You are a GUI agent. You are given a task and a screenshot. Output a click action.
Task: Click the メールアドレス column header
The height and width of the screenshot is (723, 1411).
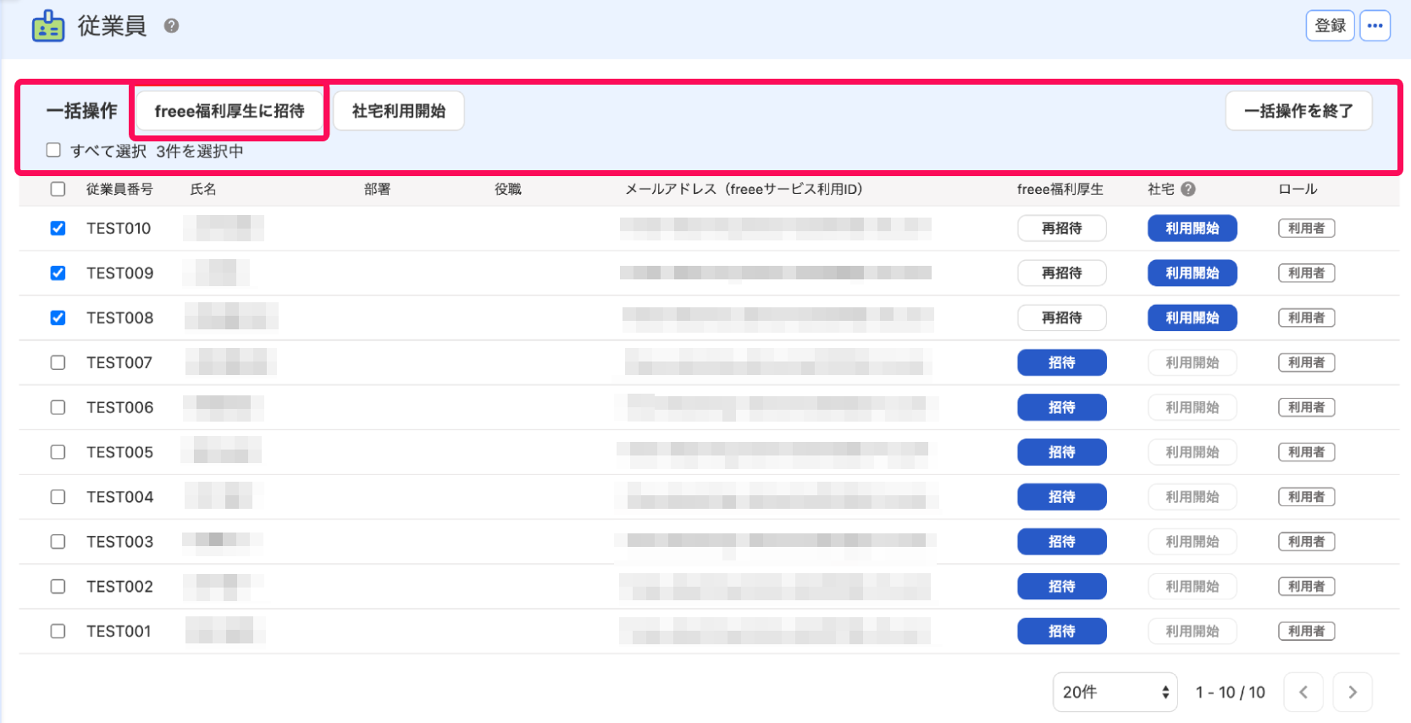click(744, 189)
